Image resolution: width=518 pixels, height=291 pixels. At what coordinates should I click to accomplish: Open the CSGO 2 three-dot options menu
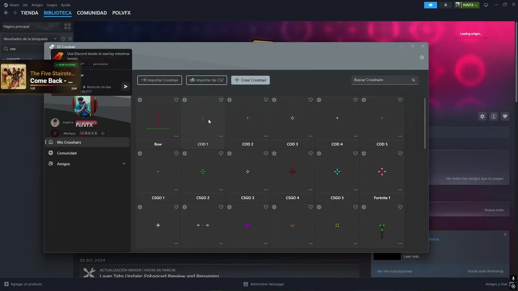tap(221, 190)
